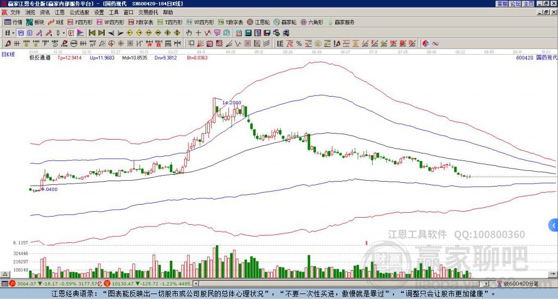The height and width of the screenshot is (299, 558).
Task: Open the P四方形 tool
Action: pos(80,22)
